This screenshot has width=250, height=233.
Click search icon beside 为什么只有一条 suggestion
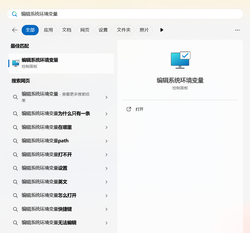(x=15, y=114)
